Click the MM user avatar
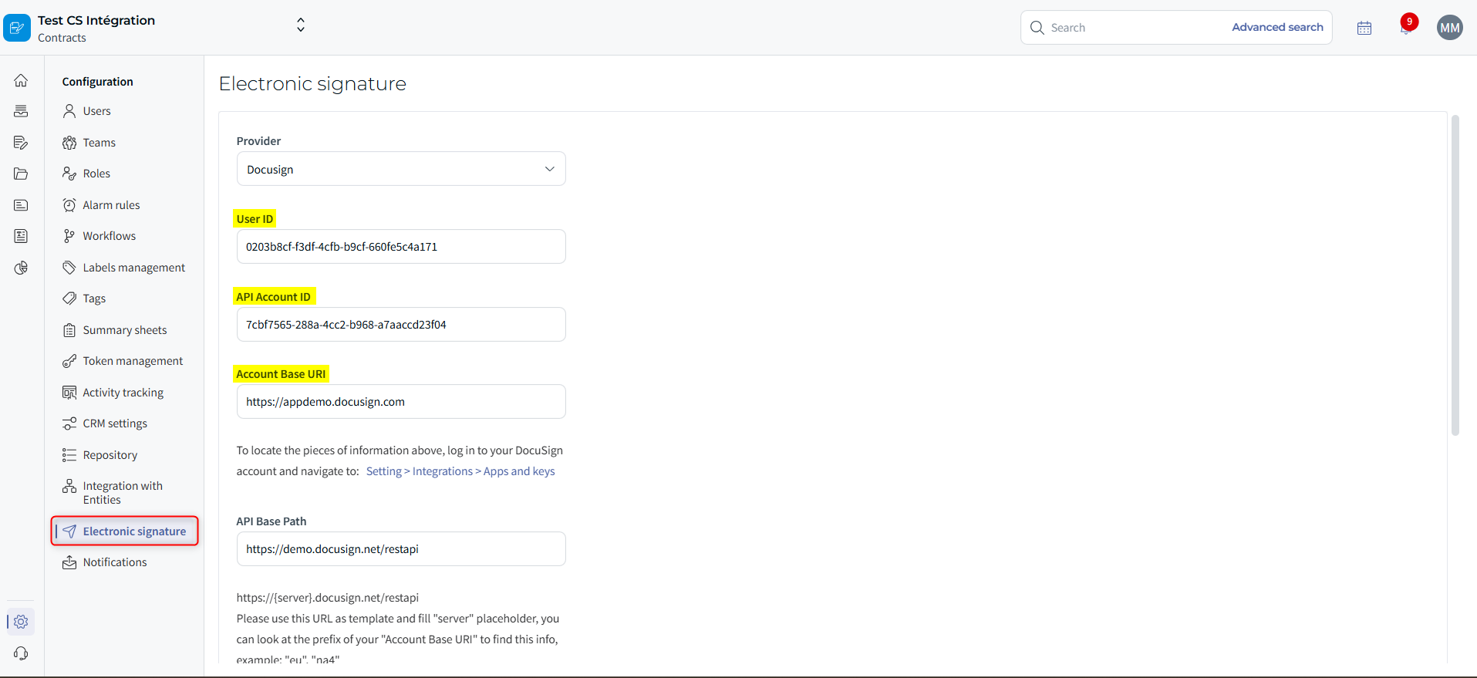The width and height of the screenshot is (1477, 678). [1449, 28]
